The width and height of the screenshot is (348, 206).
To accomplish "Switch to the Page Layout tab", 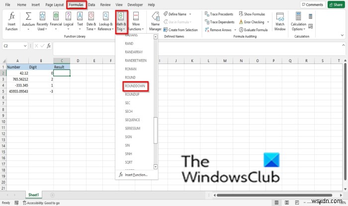I will pos(54,4).
